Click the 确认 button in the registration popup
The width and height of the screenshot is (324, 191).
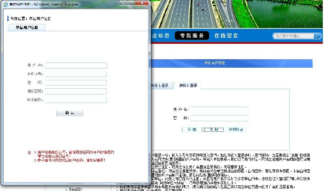pos(70,113)
